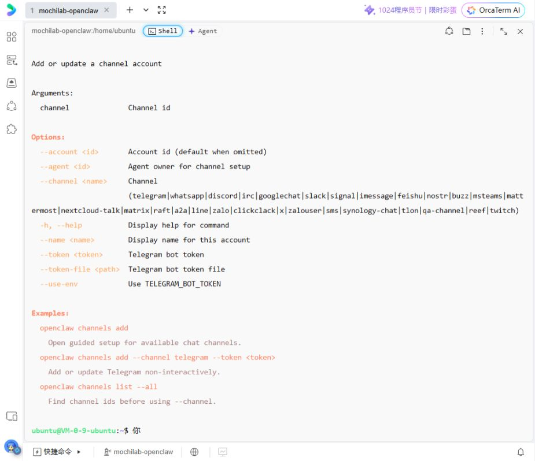
Task: Click the '--account <id>' option text
Action: [69, 151]
